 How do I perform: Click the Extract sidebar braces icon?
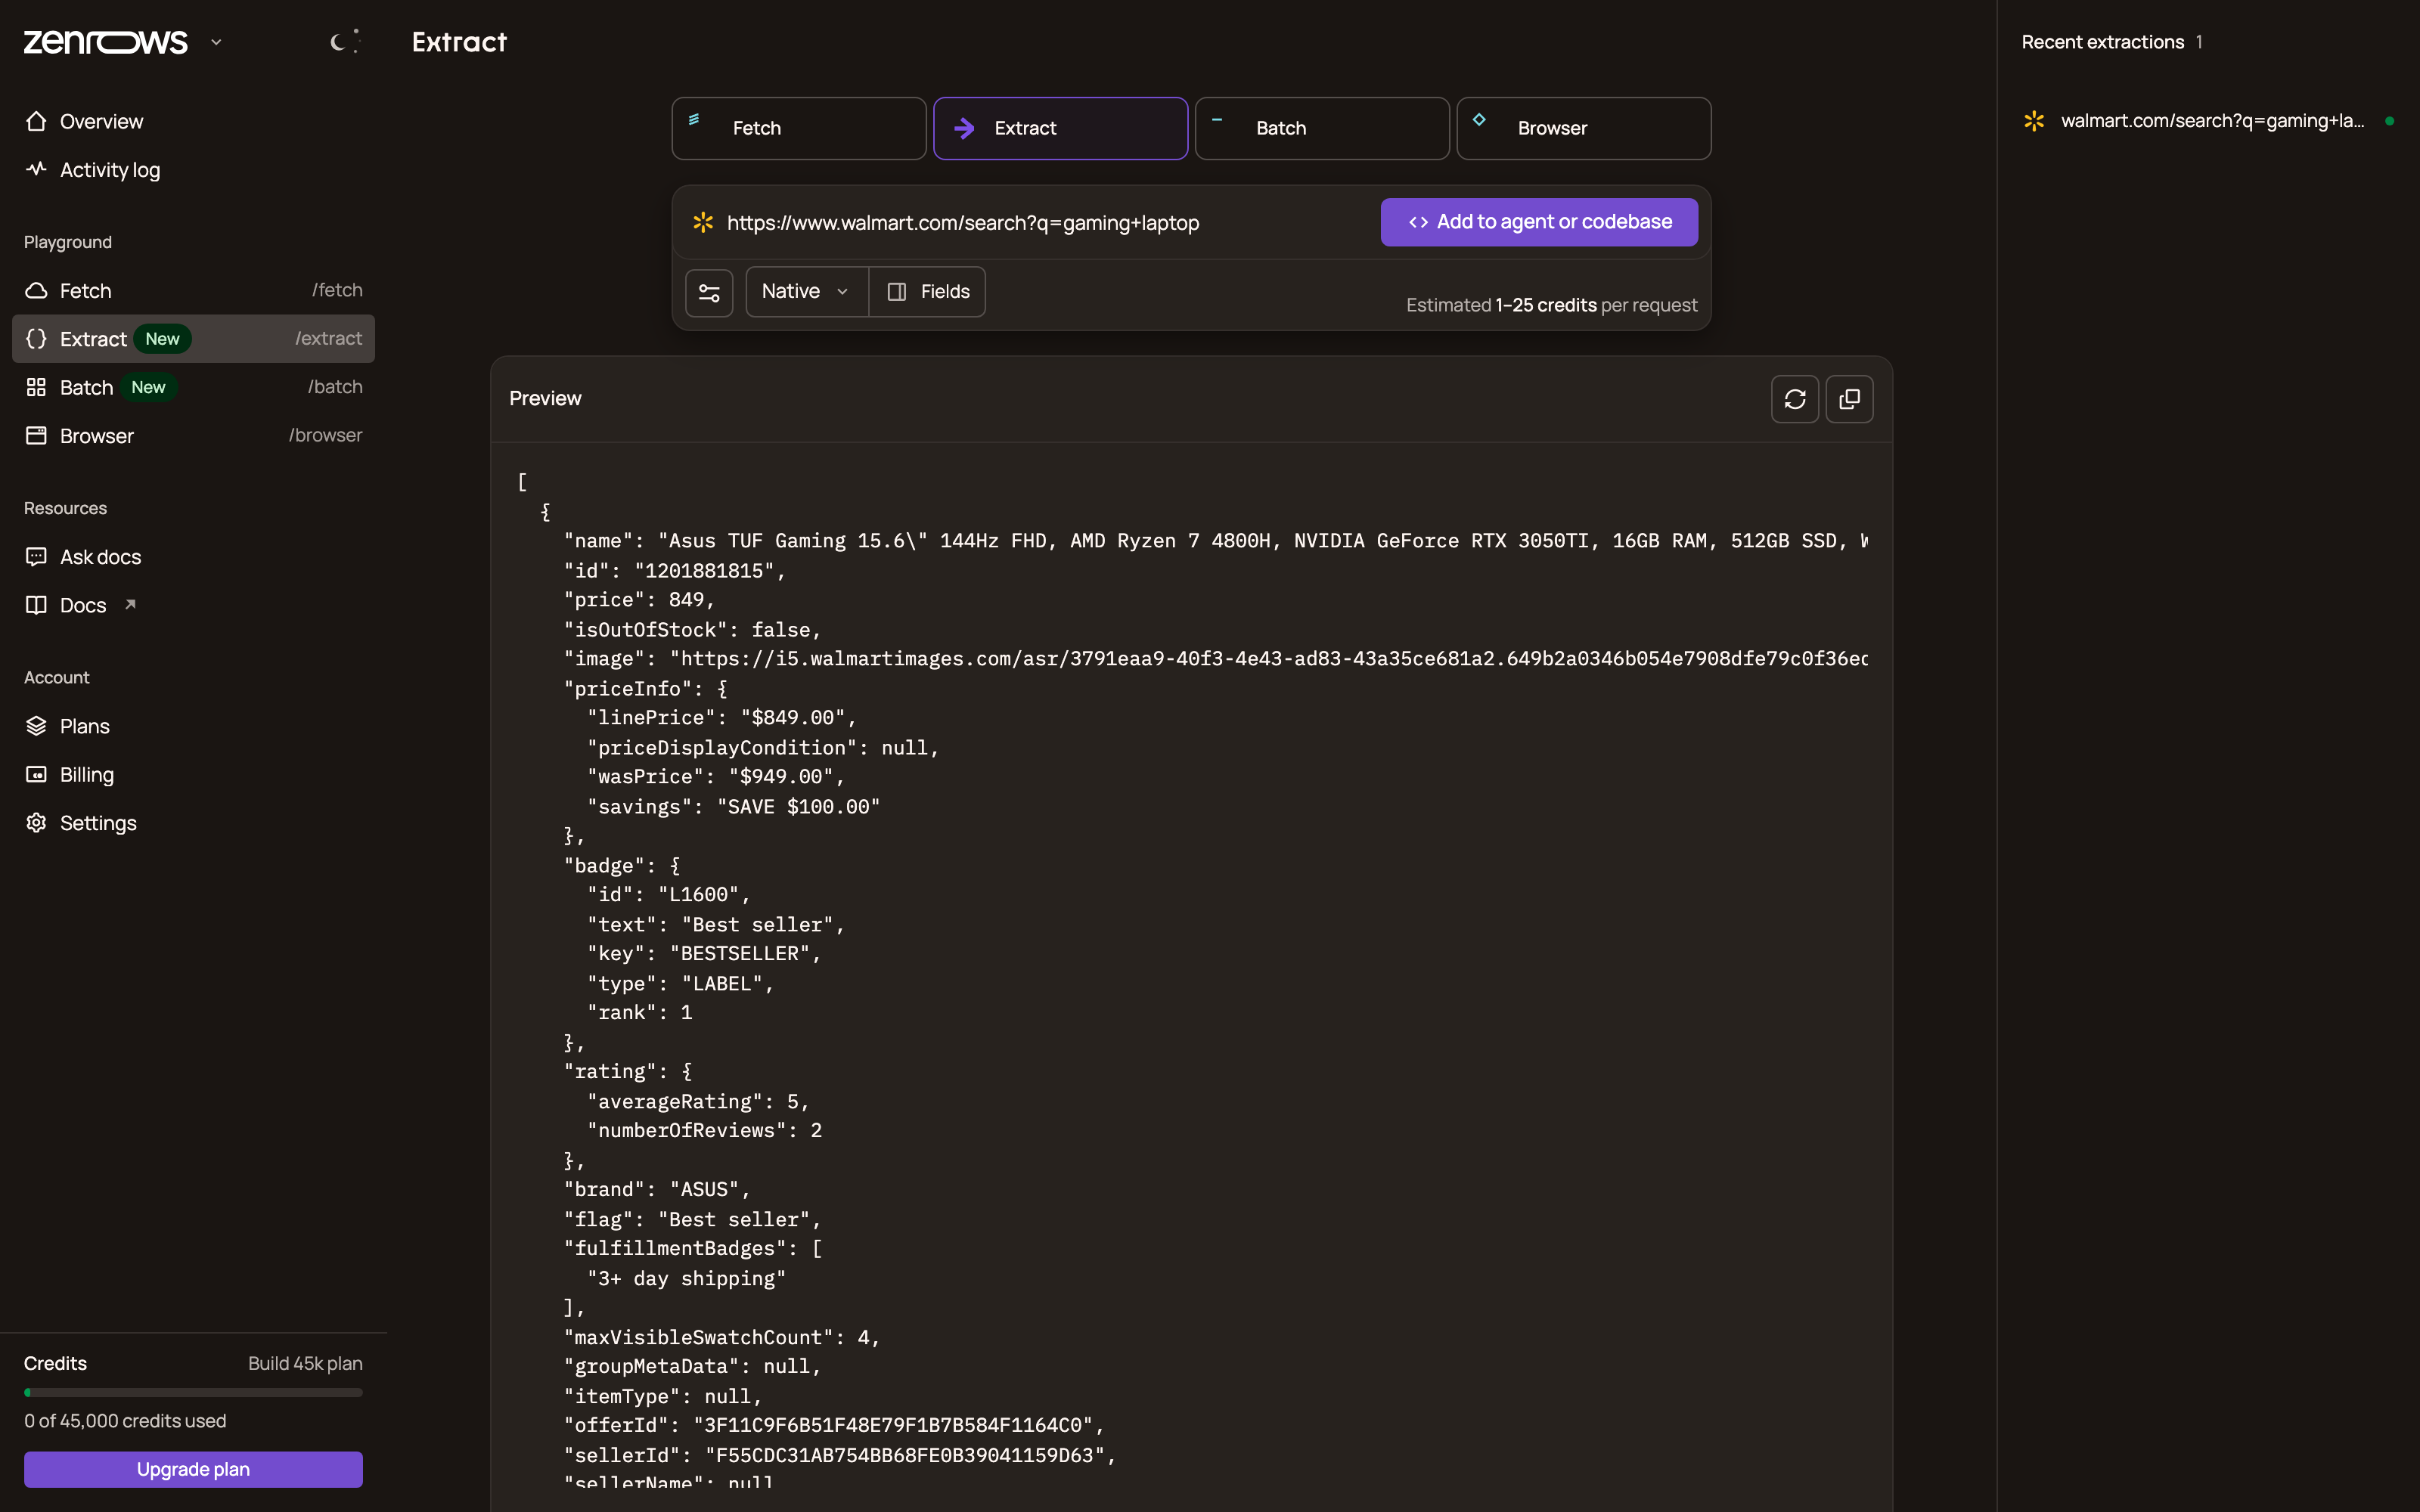coord(36,339)
